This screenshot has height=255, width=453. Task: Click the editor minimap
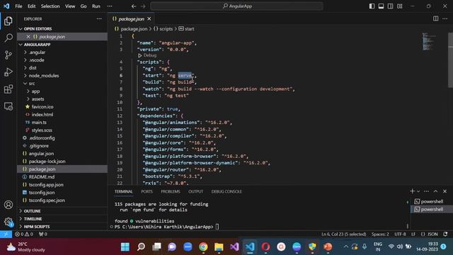429,42
